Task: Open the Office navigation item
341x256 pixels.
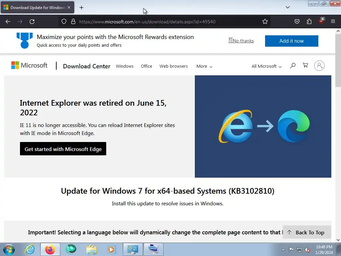Action: 147,66
